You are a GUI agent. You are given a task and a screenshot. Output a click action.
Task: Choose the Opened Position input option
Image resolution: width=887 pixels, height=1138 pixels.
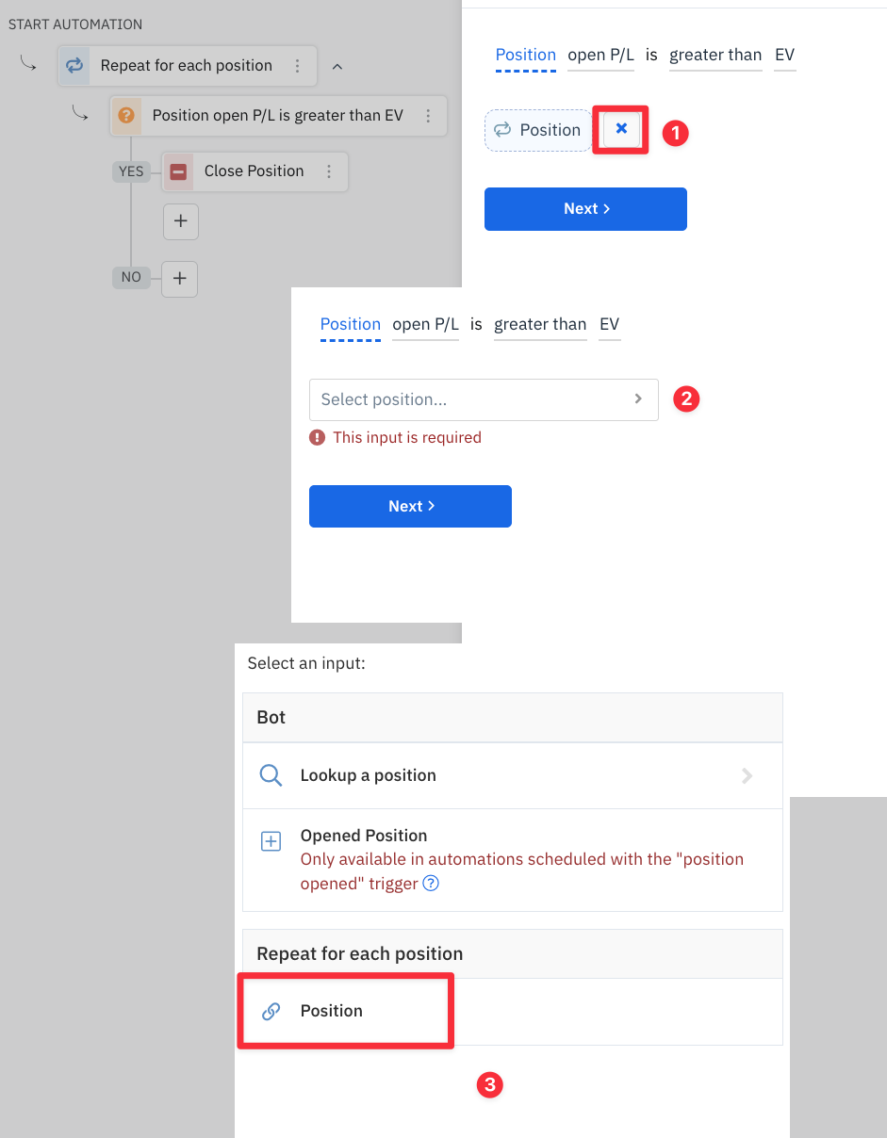point(364,836)
